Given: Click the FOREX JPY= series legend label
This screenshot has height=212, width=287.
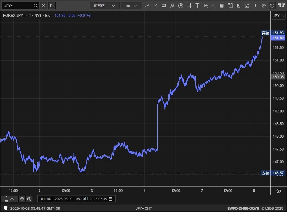Looking at the screenshot, I should pos(27,16).
